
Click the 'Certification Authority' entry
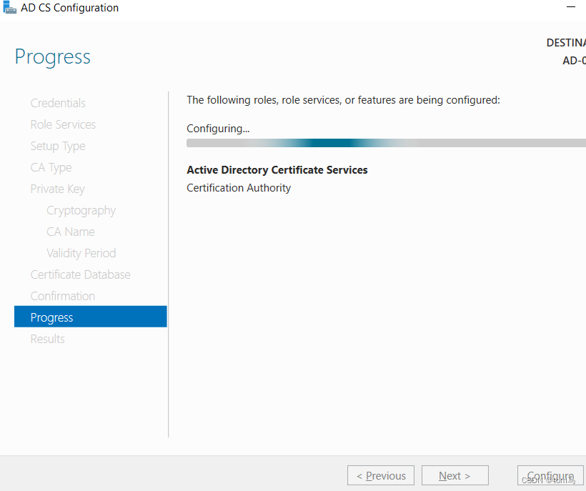[239, 188]
